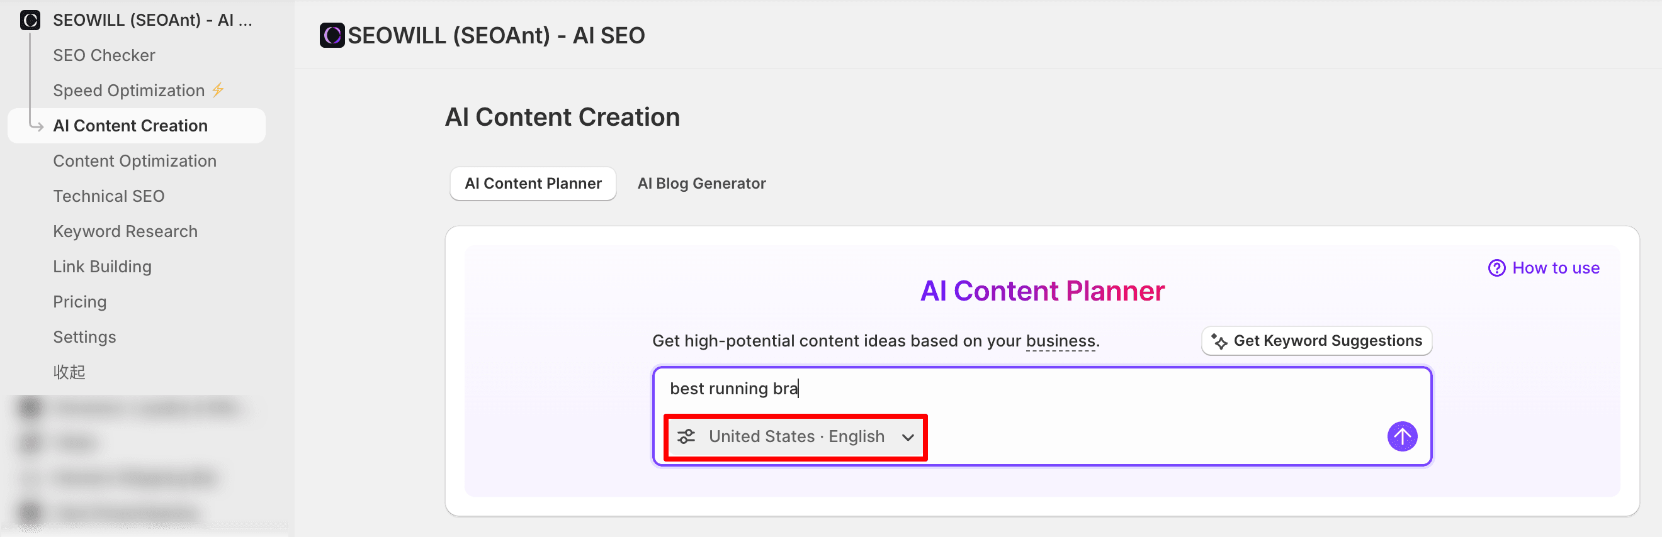Open Technical SEO in the sidebar
The width and height of the screenshot is (1662, 537).
[108, 196]
